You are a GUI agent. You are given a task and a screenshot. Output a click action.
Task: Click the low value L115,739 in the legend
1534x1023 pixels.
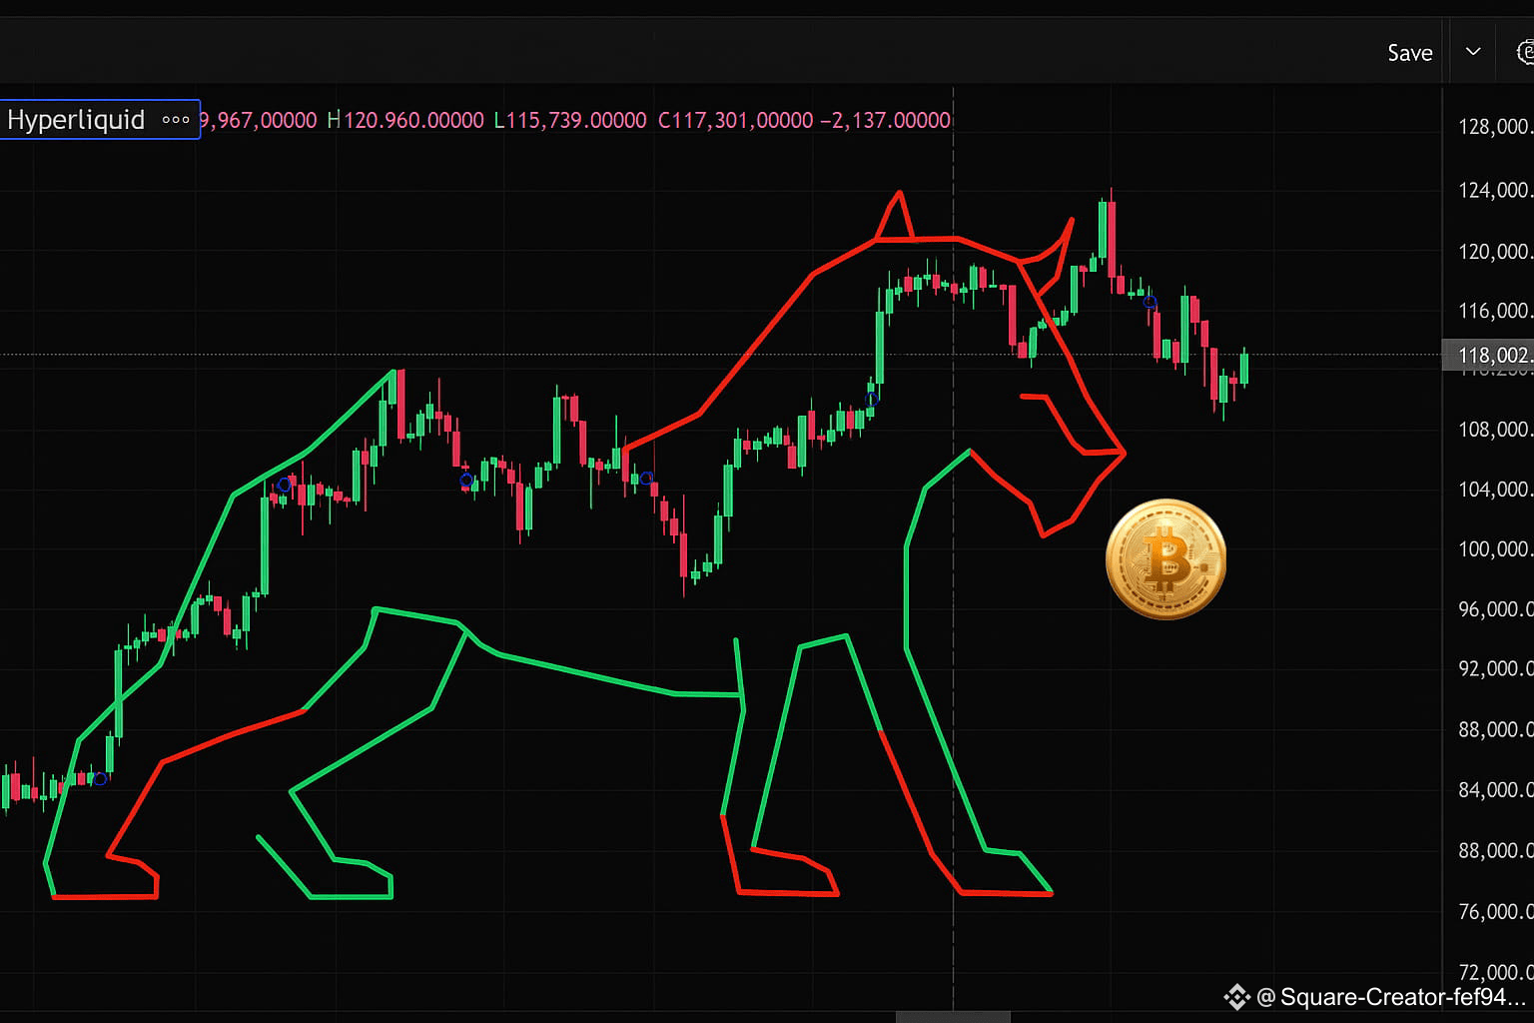click(570, 121)
